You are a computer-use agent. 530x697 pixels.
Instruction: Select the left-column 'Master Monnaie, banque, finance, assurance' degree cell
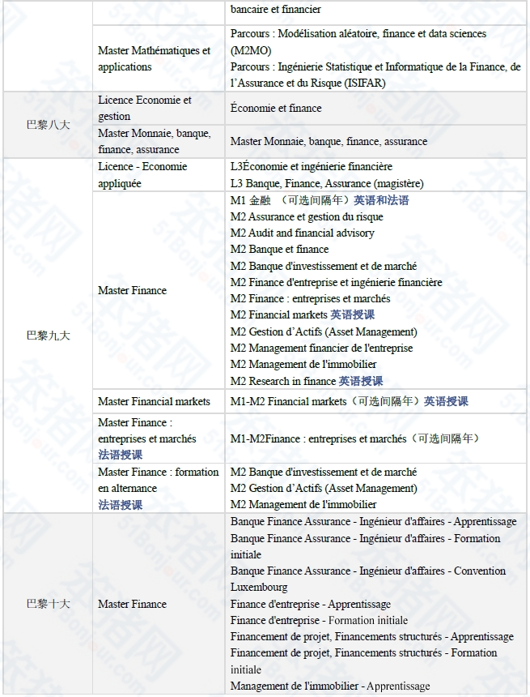159,141
